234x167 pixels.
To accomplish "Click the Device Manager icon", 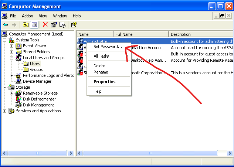I will click(18, 81).
